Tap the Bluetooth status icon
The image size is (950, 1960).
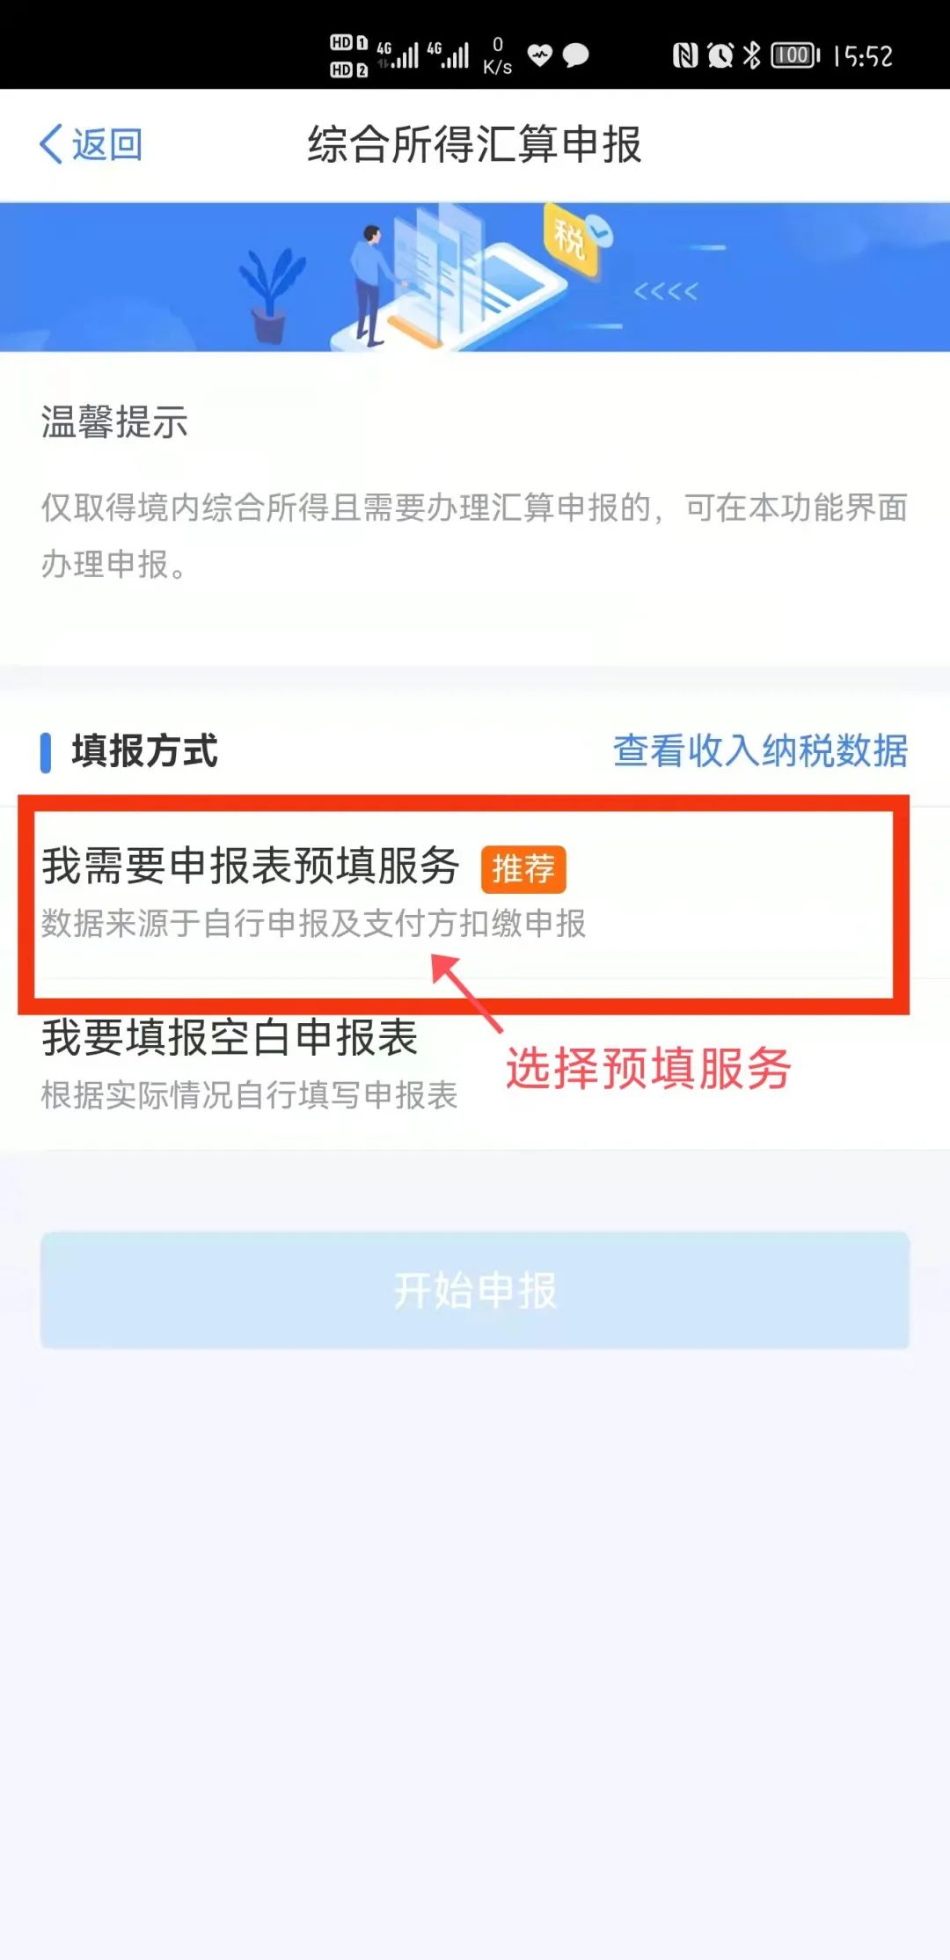pyautogui.click(x=751, y=56)
